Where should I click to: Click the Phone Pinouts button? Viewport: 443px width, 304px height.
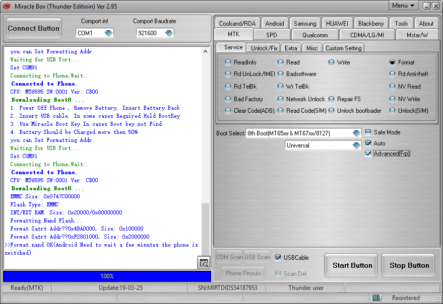coord(243,273)
